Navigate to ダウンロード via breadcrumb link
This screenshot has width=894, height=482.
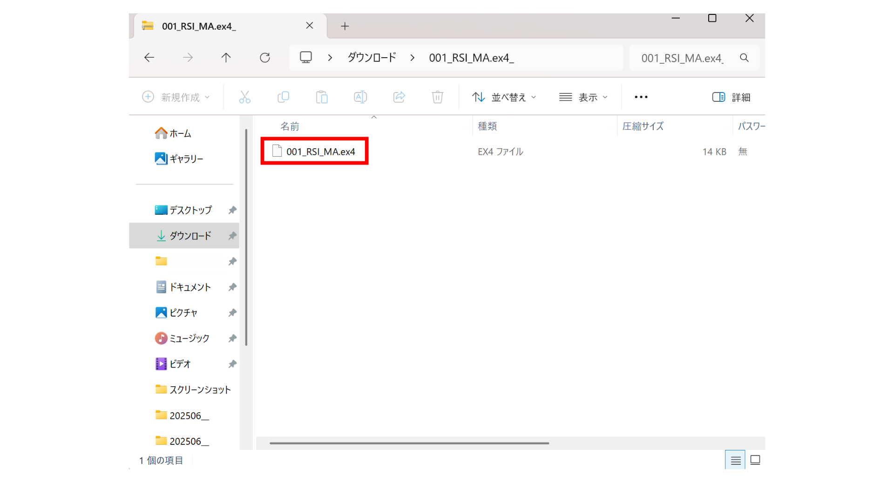click(371, 58)
